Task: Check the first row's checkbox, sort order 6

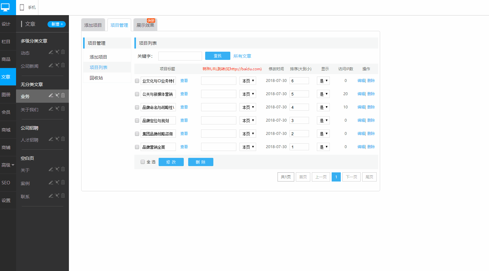Action: 137,81
